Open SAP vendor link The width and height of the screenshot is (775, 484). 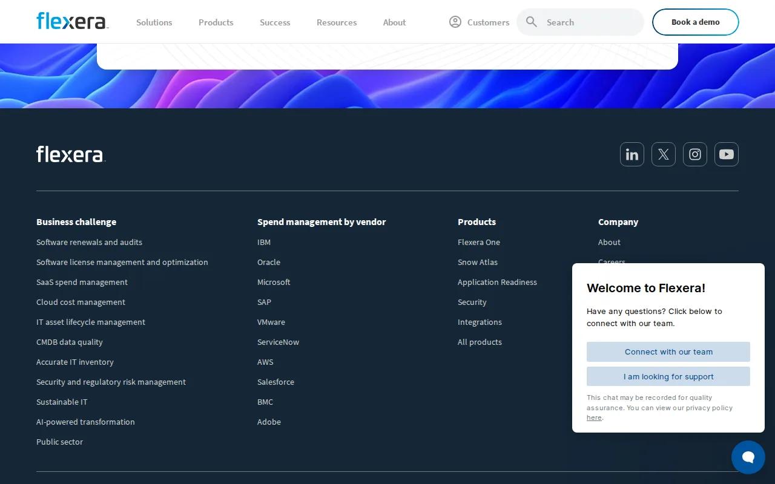click(264, 302)
